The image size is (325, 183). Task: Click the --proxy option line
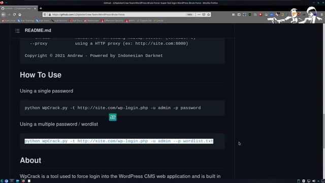pyautogui.click(x=109, y=44)
